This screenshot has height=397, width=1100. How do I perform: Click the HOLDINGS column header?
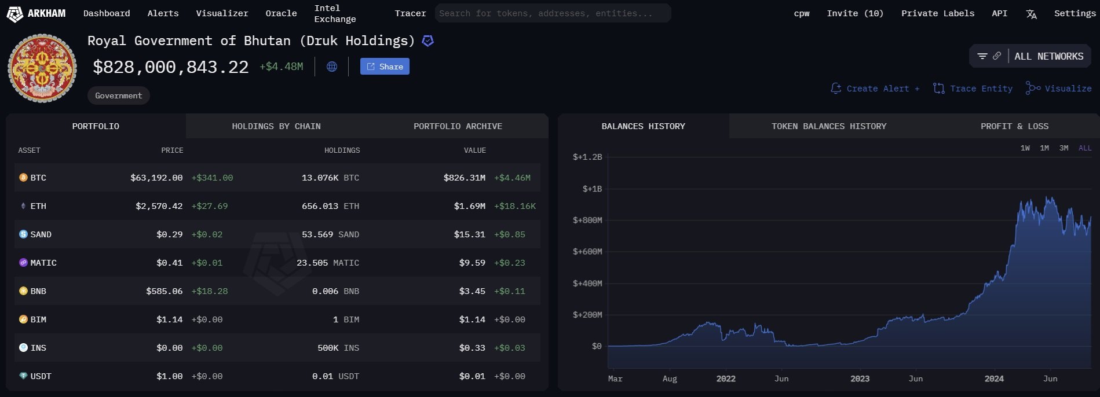point(342,150)
